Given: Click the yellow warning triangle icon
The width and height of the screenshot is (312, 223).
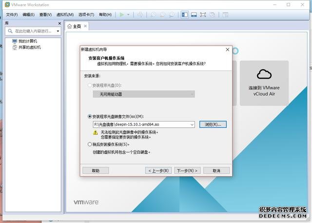Looking at the screenshot, I should point(96,132).
